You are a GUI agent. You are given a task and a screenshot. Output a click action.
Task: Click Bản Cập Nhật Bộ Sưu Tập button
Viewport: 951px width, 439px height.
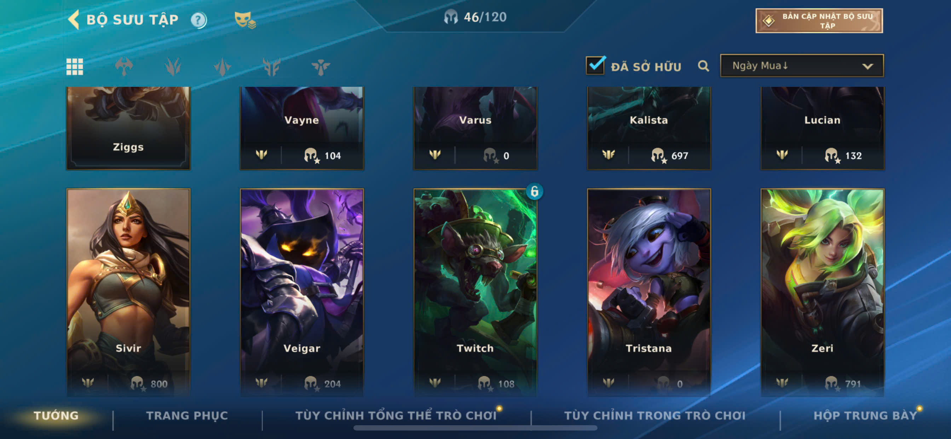819,21
